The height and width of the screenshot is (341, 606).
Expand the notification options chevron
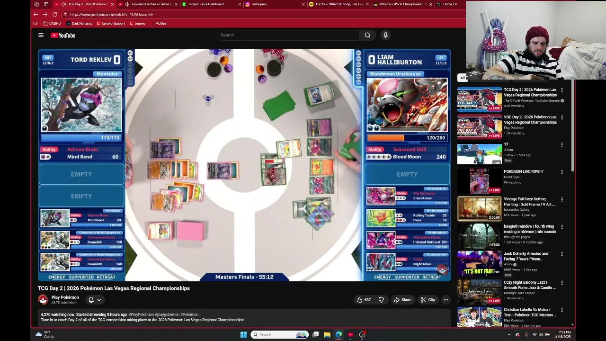(99, 300)
